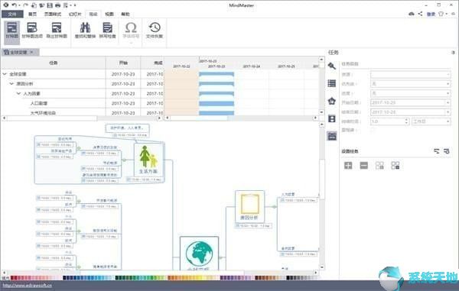Click the login button at top right
The width and height of the screenshot is (459, 291).
(x=431, y=14)
